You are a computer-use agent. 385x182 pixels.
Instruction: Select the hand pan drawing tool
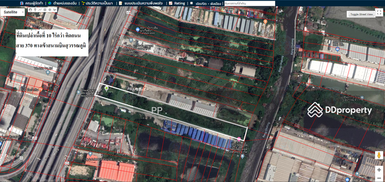(30, 10)
